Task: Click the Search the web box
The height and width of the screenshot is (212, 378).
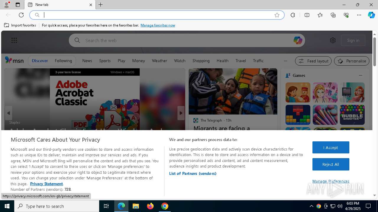Action: click(x=187, y=40)
